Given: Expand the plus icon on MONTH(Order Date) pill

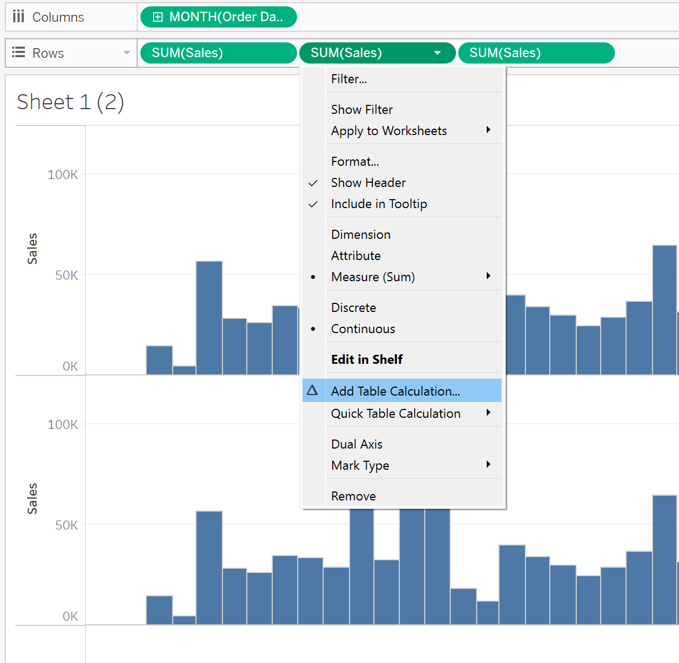Looking at the screenshot, I should click(x=157, y=17).
